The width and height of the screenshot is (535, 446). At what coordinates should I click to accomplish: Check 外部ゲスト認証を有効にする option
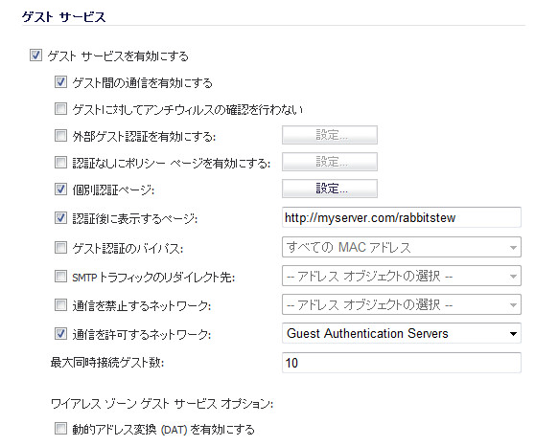[60, 136]
